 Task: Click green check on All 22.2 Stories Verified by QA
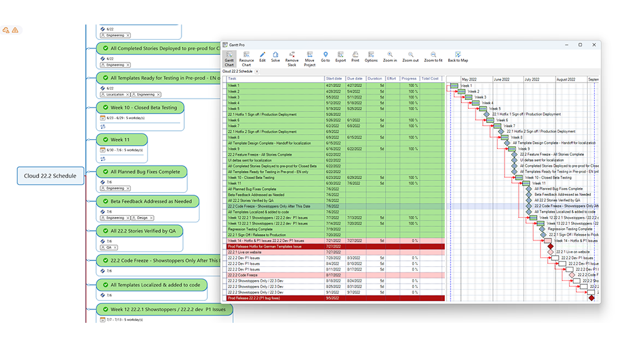pos(106,231)
